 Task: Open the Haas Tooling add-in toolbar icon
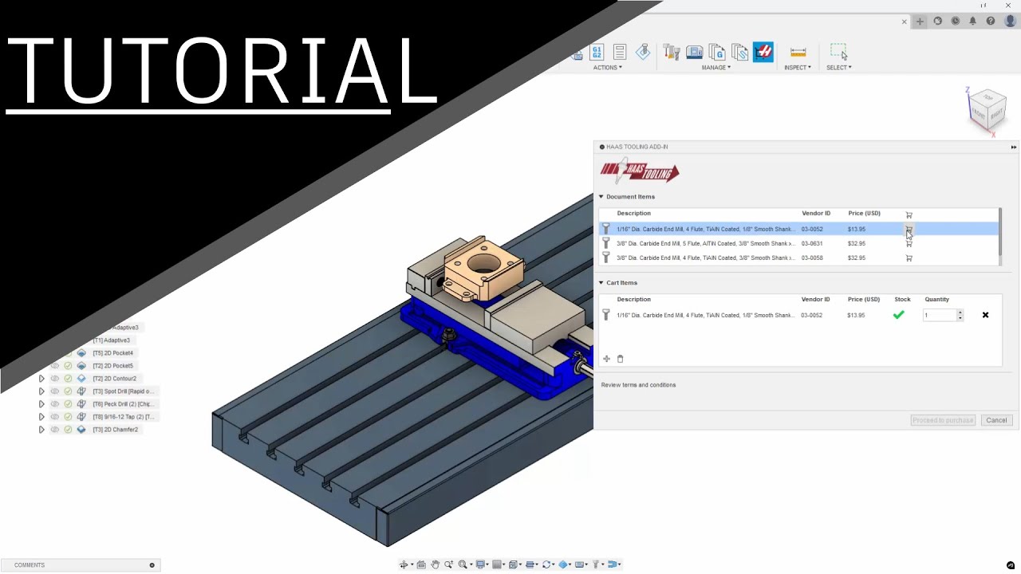tap(763, 53)
